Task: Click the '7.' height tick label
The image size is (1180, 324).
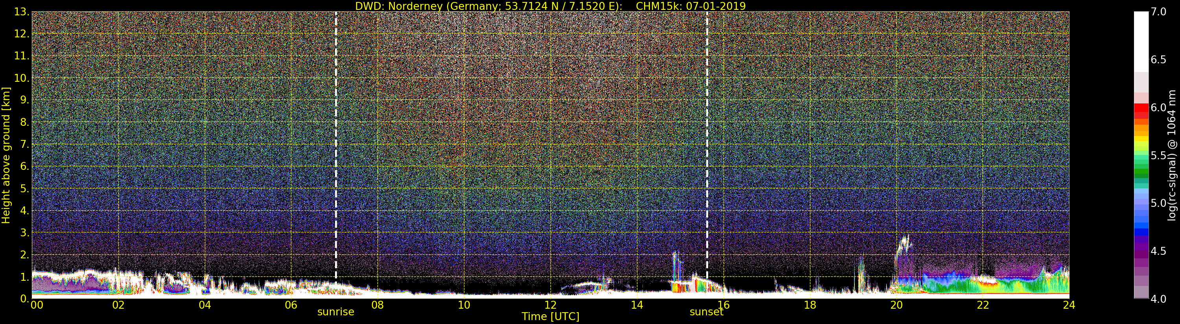Action: tap(25, 144)
